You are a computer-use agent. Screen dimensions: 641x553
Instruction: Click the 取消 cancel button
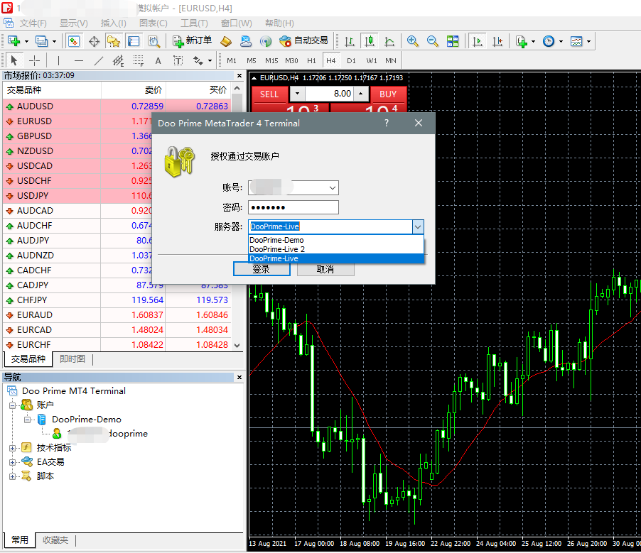click(x=325, y=269)
